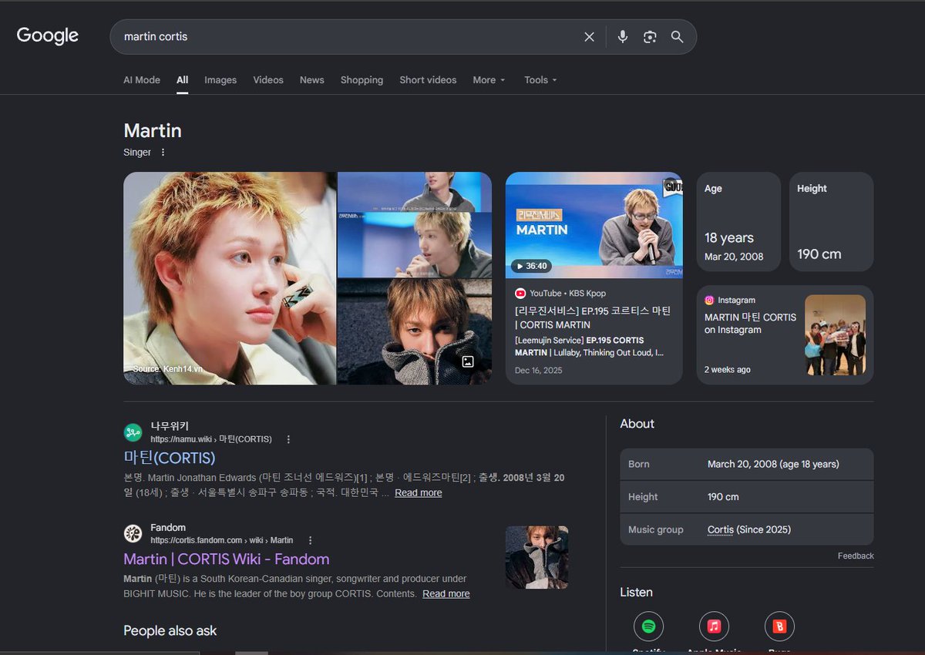The height and width of the screenshot is (655, 925).
Task: Open the three-dot menu beside Singer
Action: pyautogui.click(x=163, y=153)
